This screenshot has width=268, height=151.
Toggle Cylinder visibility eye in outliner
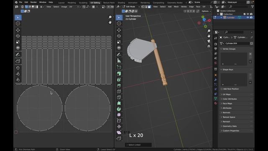coord(247,18)
